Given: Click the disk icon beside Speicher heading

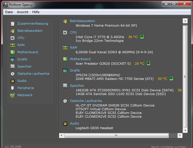Looking at the screenshot, I should tap(65, 86).
